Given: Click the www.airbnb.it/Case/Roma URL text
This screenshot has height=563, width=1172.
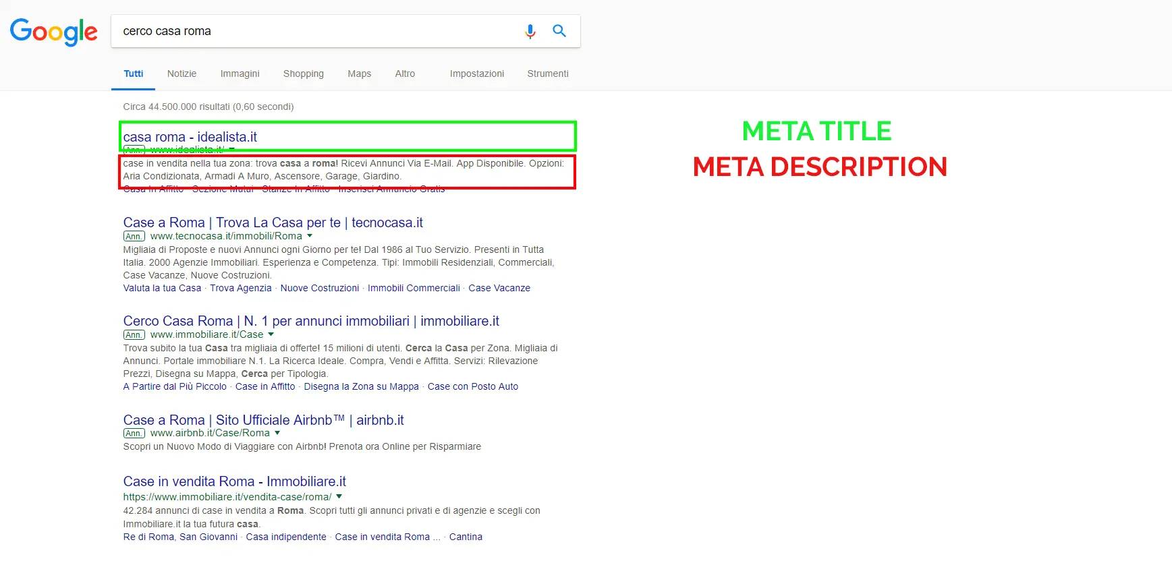Looking at the screenshot, I should coord(210,433).
